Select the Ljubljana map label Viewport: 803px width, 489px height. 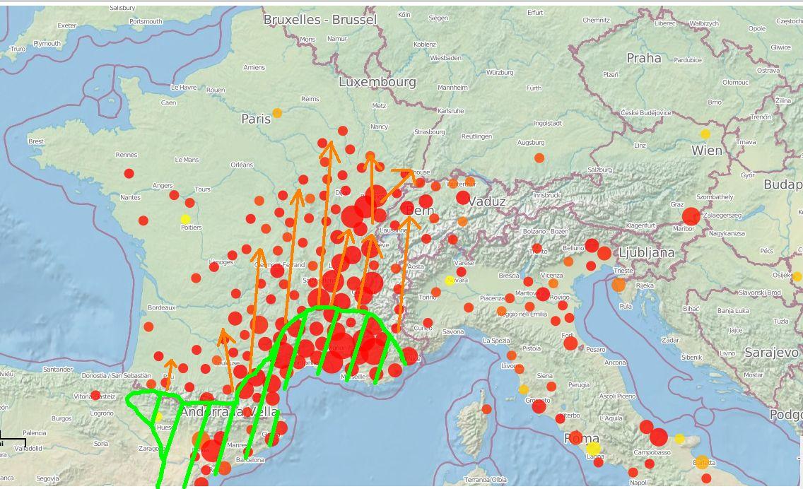point(646,252)
